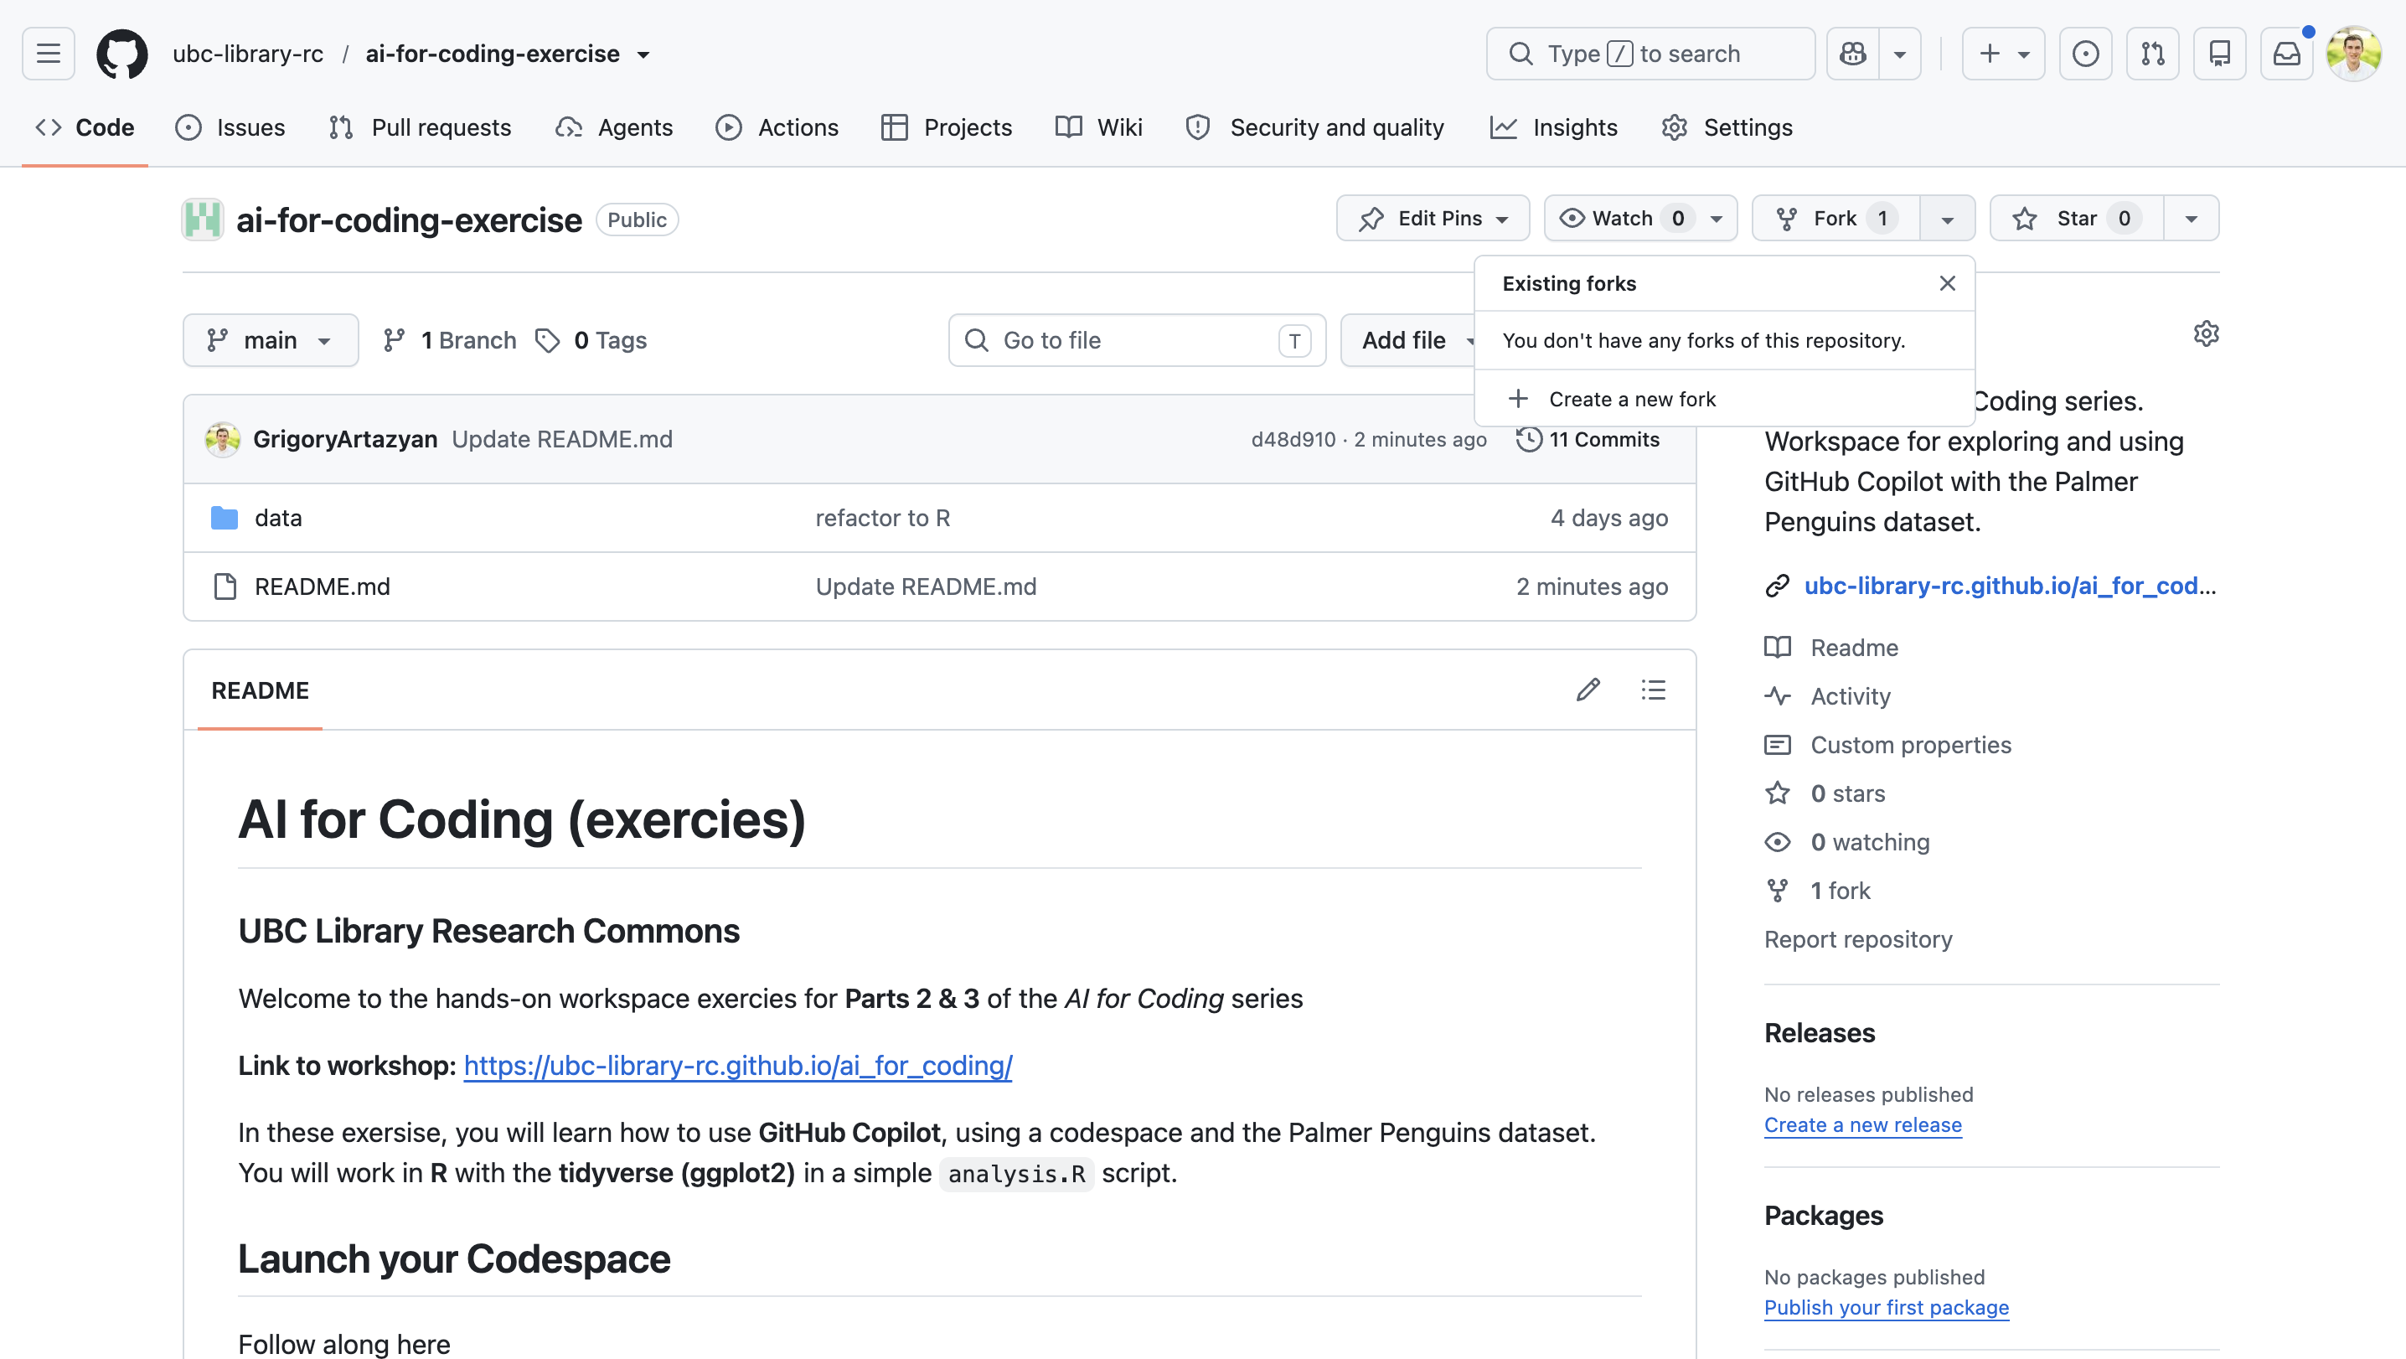Click Report repository link
Image resolution: width=2406 pixels, height=1359 pixels.
tap(1858, 938)
